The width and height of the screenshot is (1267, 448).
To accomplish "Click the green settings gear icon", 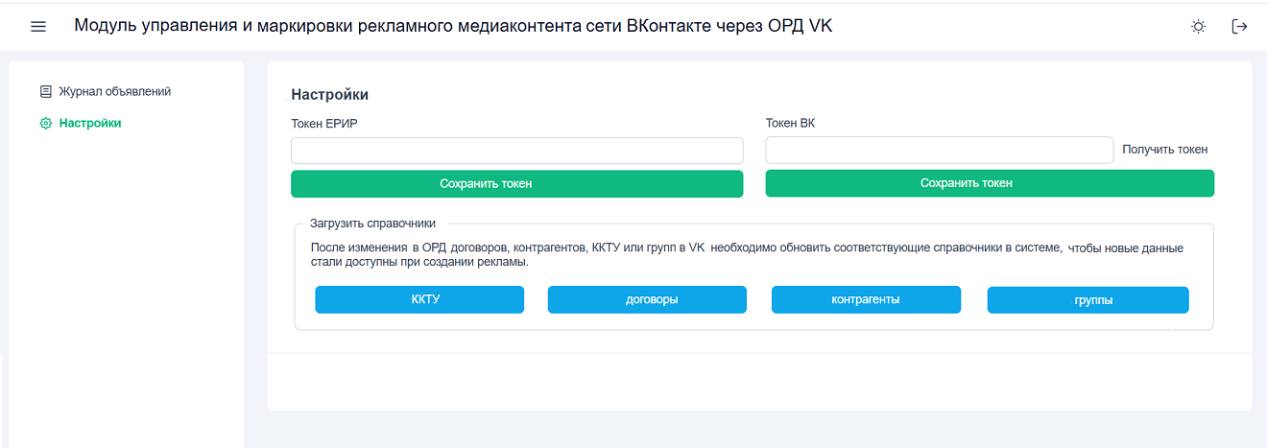I will point(45,124).
